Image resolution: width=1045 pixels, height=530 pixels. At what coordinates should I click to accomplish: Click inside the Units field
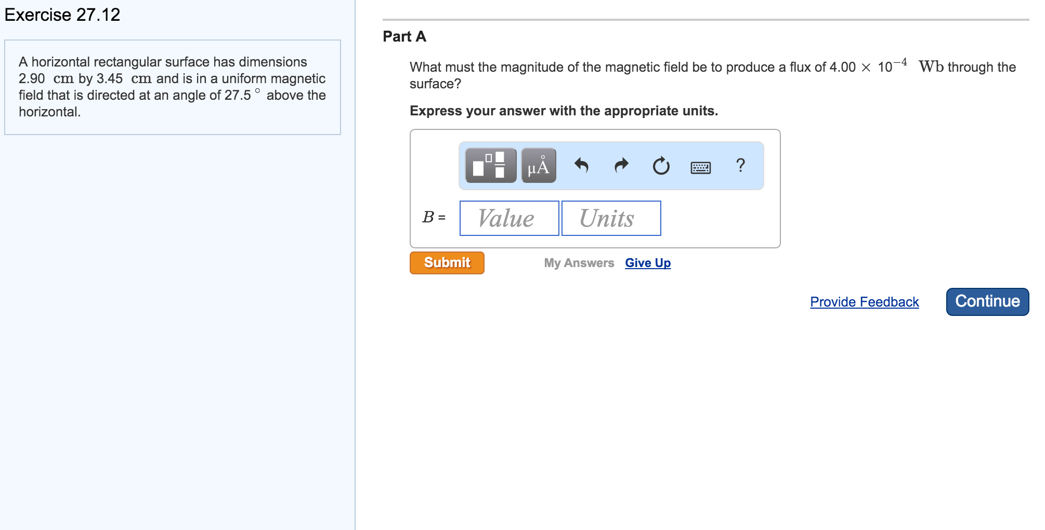pos(610,218)
